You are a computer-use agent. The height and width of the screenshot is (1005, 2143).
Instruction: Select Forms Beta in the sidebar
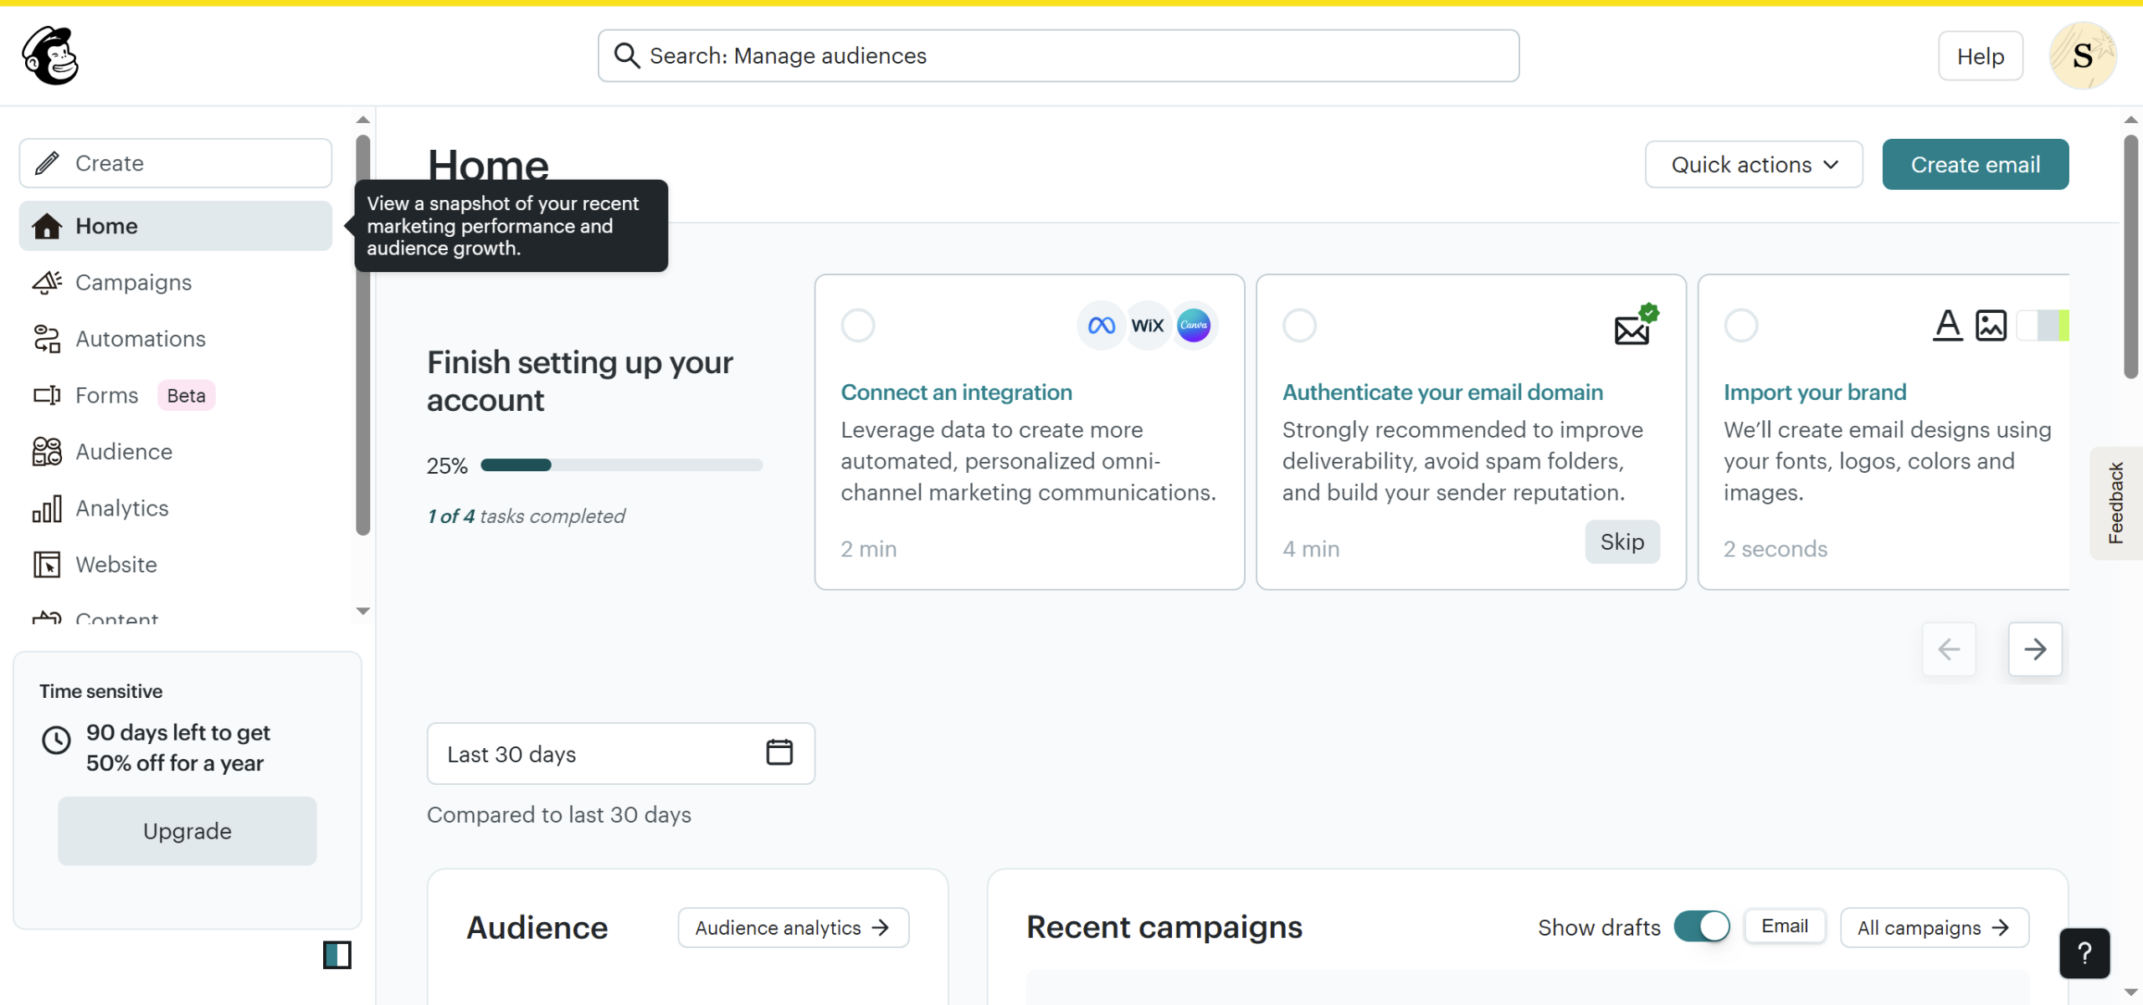point(107,396)
